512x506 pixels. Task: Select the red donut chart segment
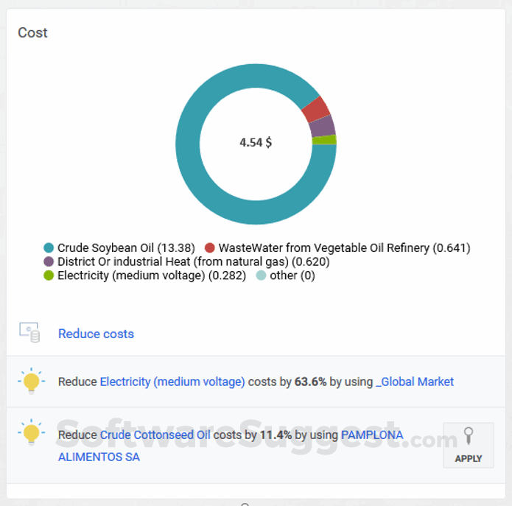click(316, 109)
